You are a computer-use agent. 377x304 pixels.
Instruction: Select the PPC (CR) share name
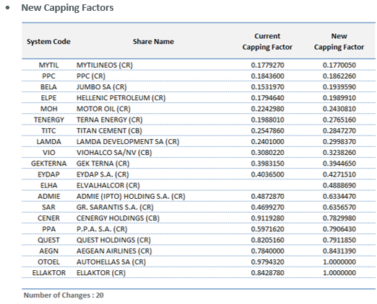pyautogui.click(x=91, y=76)
